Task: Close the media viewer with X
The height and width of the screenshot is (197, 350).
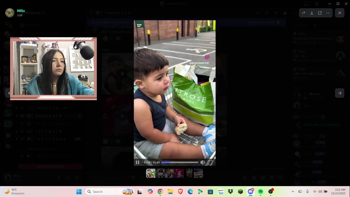Action: (x=340, y=13)
